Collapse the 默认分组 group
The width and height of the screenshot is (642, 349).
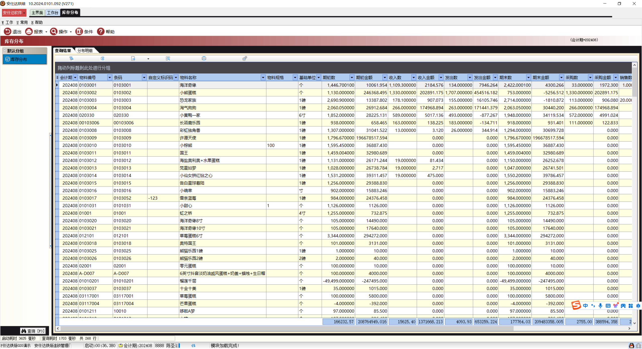pos(5,50)
